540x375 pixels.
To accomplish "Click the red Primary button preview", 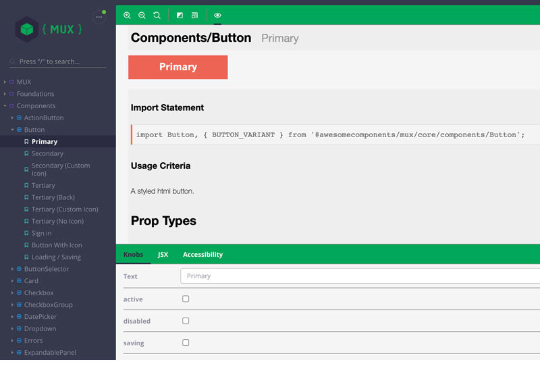I will pos(178,67).
